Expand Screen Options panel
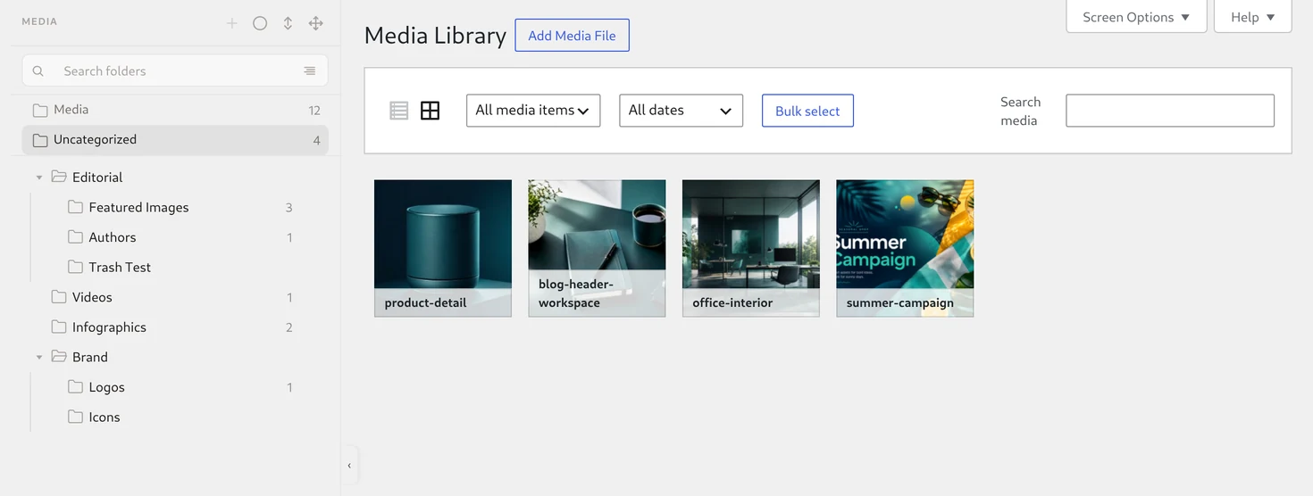The height and width of the screenshot is (496, 1313). pos(1136,17)
